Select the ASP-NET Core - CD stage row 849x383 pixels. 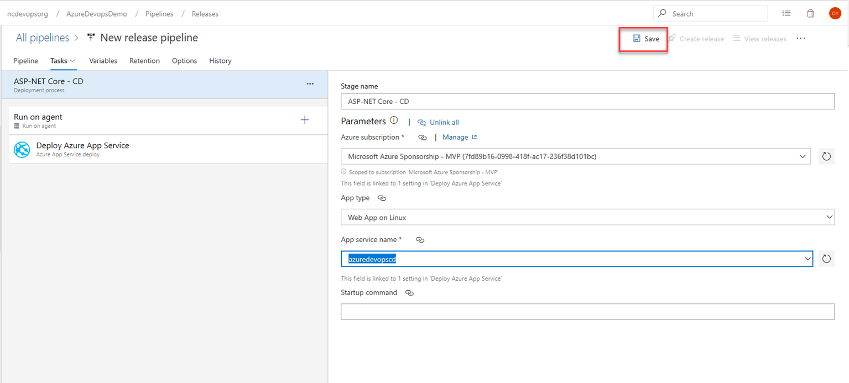pyautogui.click(x=164, y=85)
